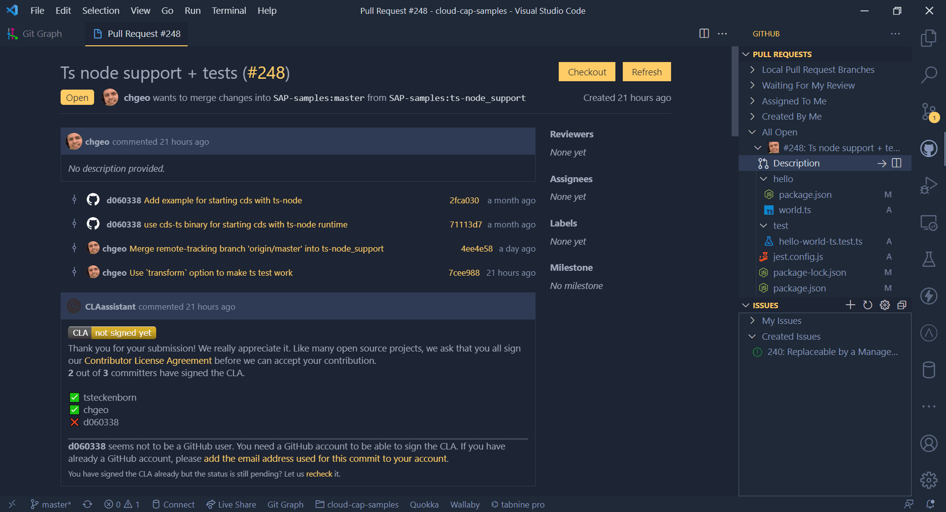946x512 pixels.
Task: Open editor More Actions ellipsis
Action: 722,33
